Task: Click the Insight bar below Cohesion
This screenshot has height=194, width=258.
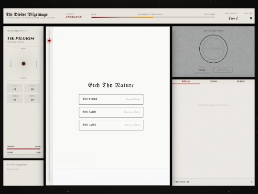Action: [23, 155]
